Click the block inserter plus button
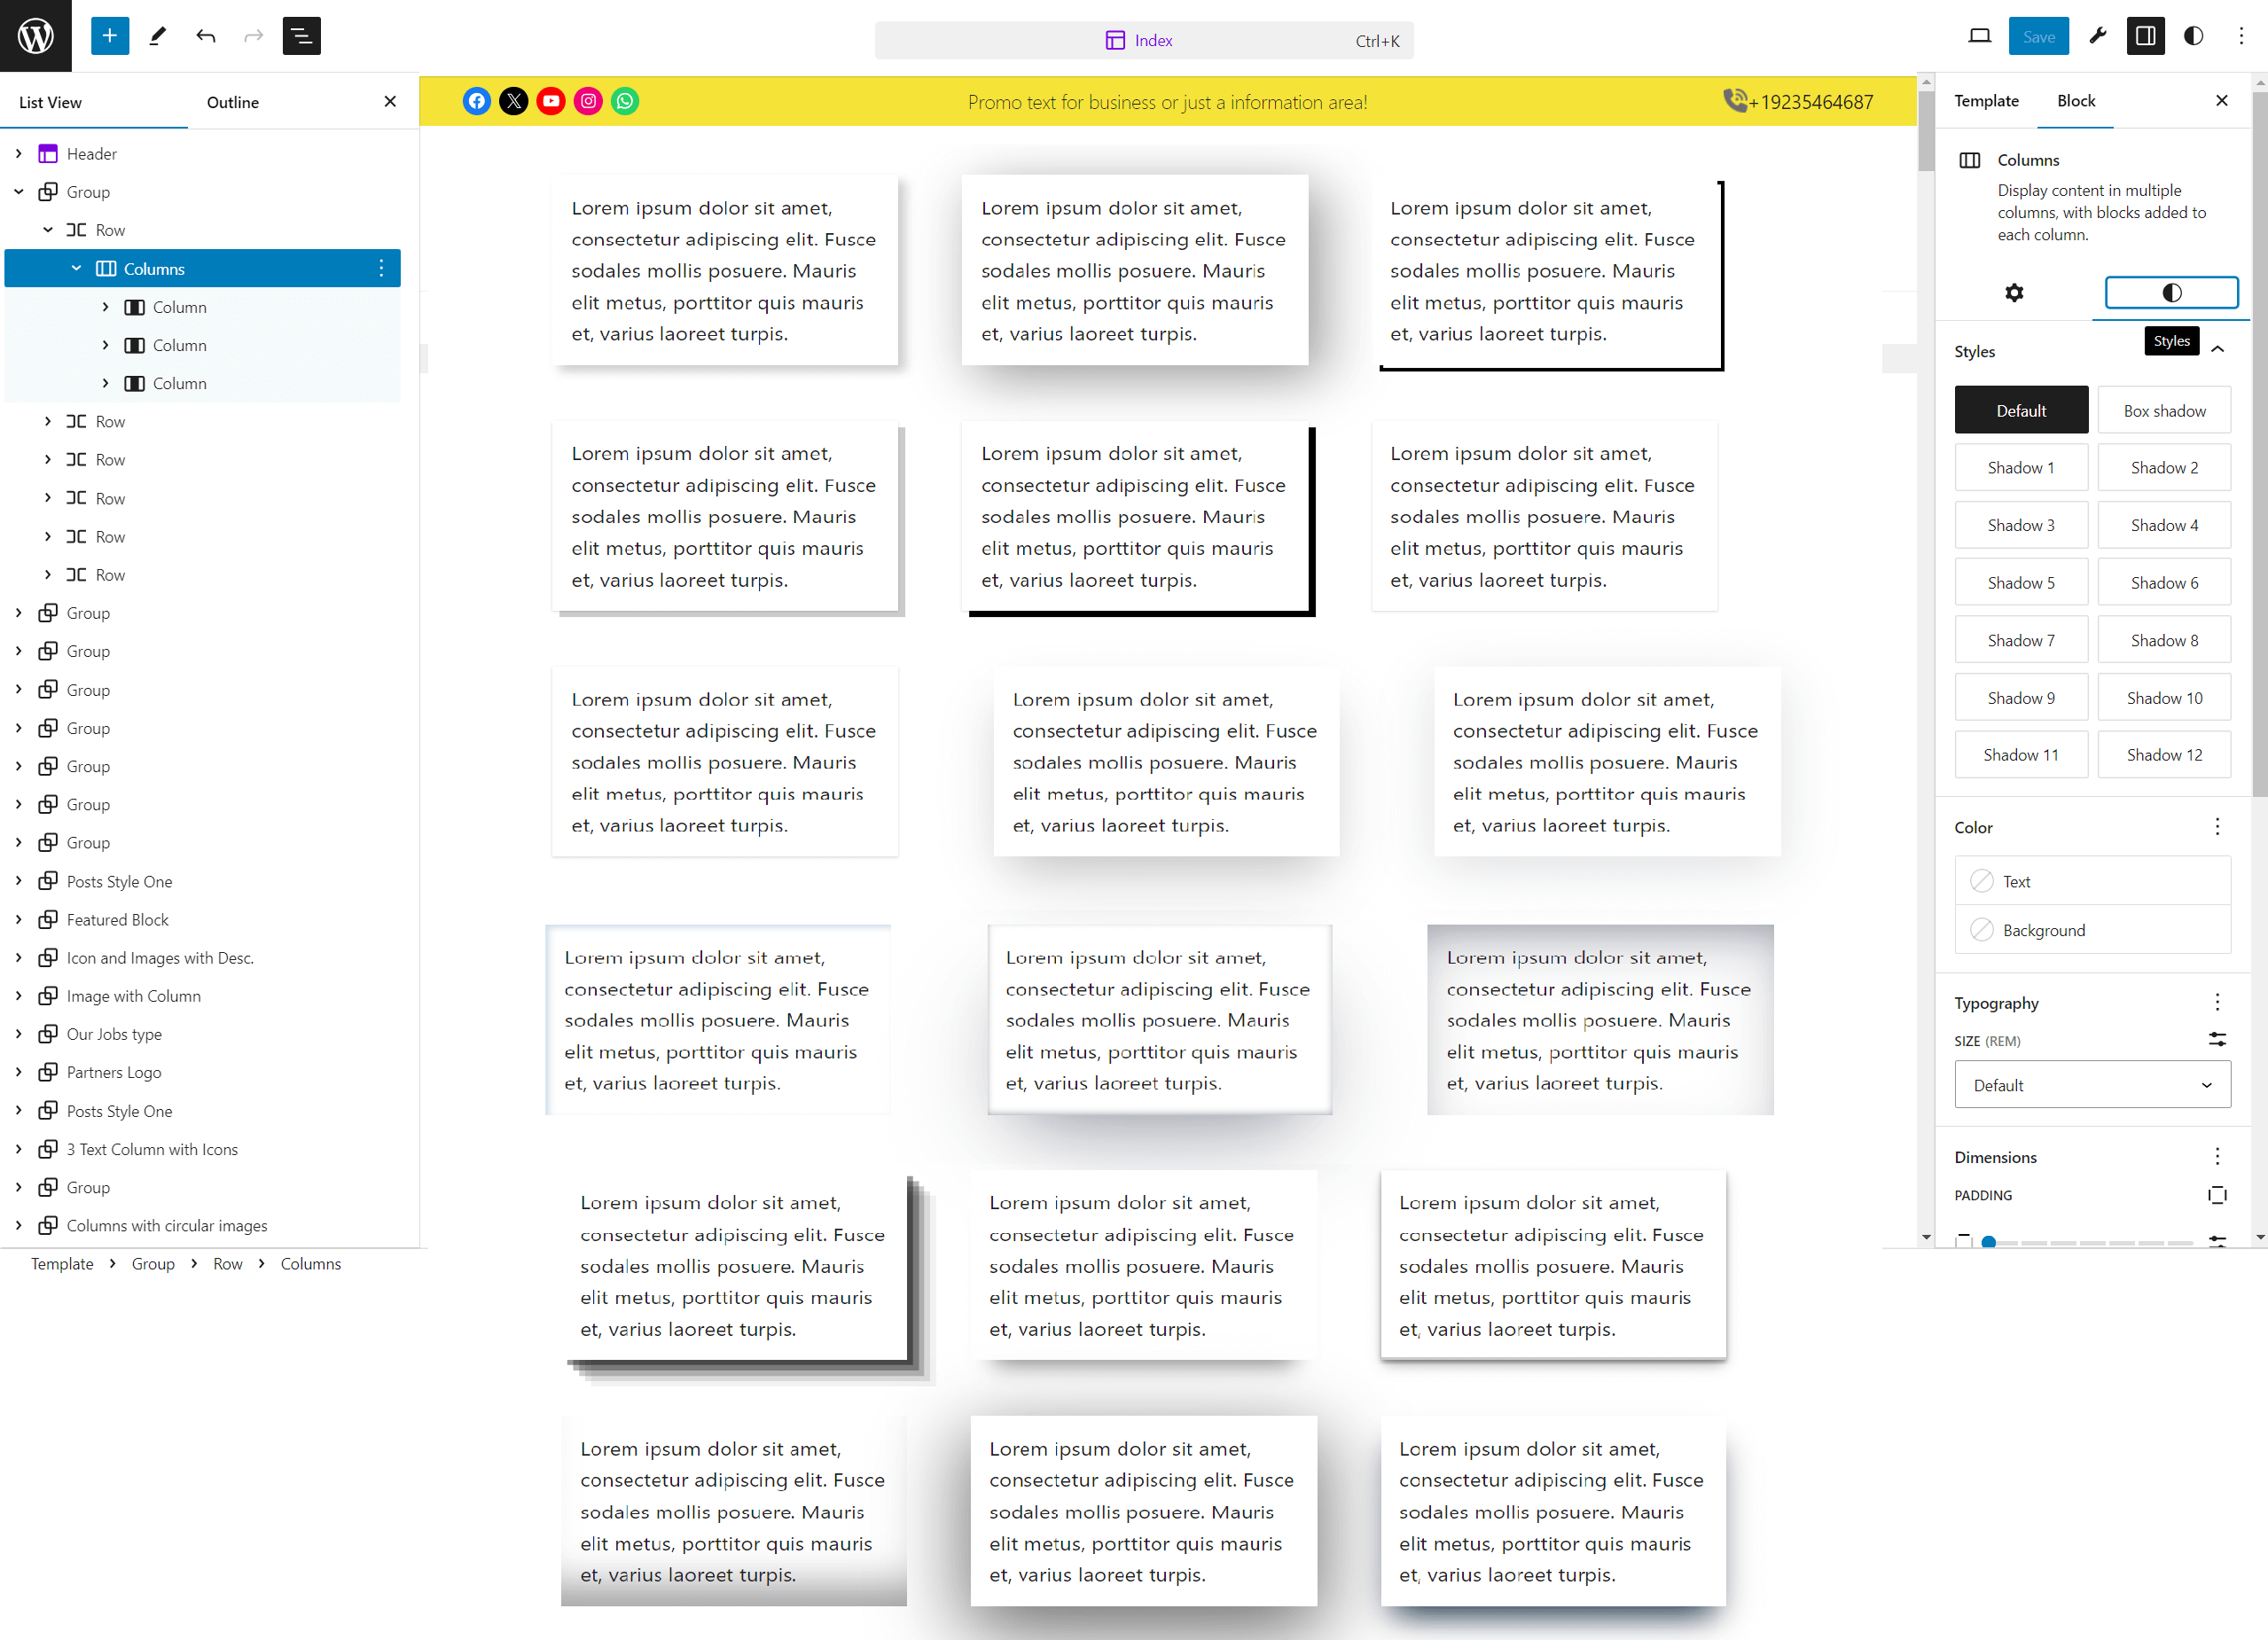The height and width of the screenshot is (1640, 2268). pos(110,36)
